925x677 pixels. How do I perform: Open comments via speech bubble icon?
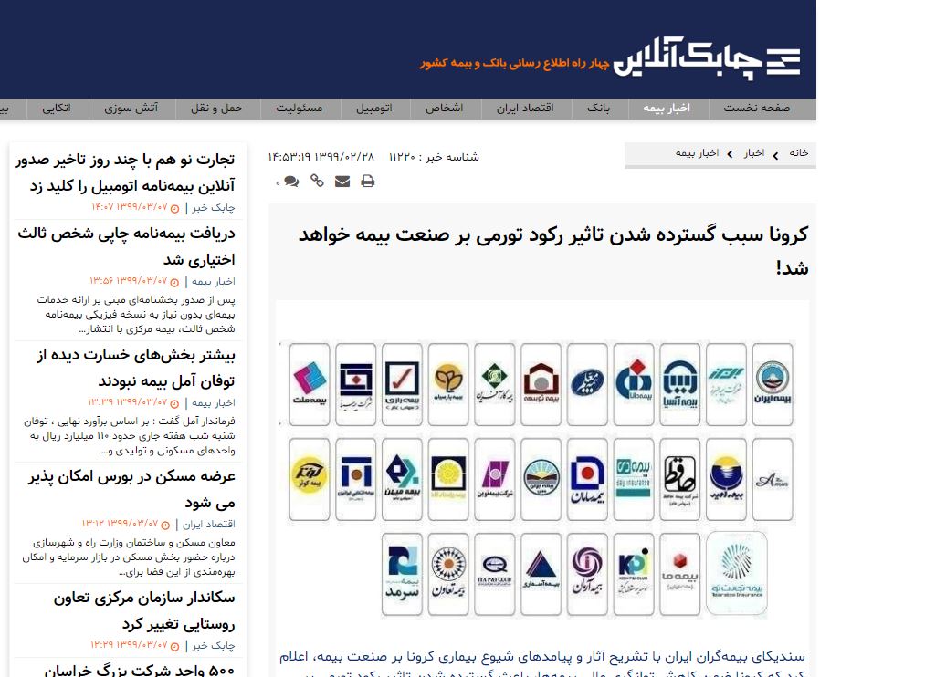[x=291, y=181]
